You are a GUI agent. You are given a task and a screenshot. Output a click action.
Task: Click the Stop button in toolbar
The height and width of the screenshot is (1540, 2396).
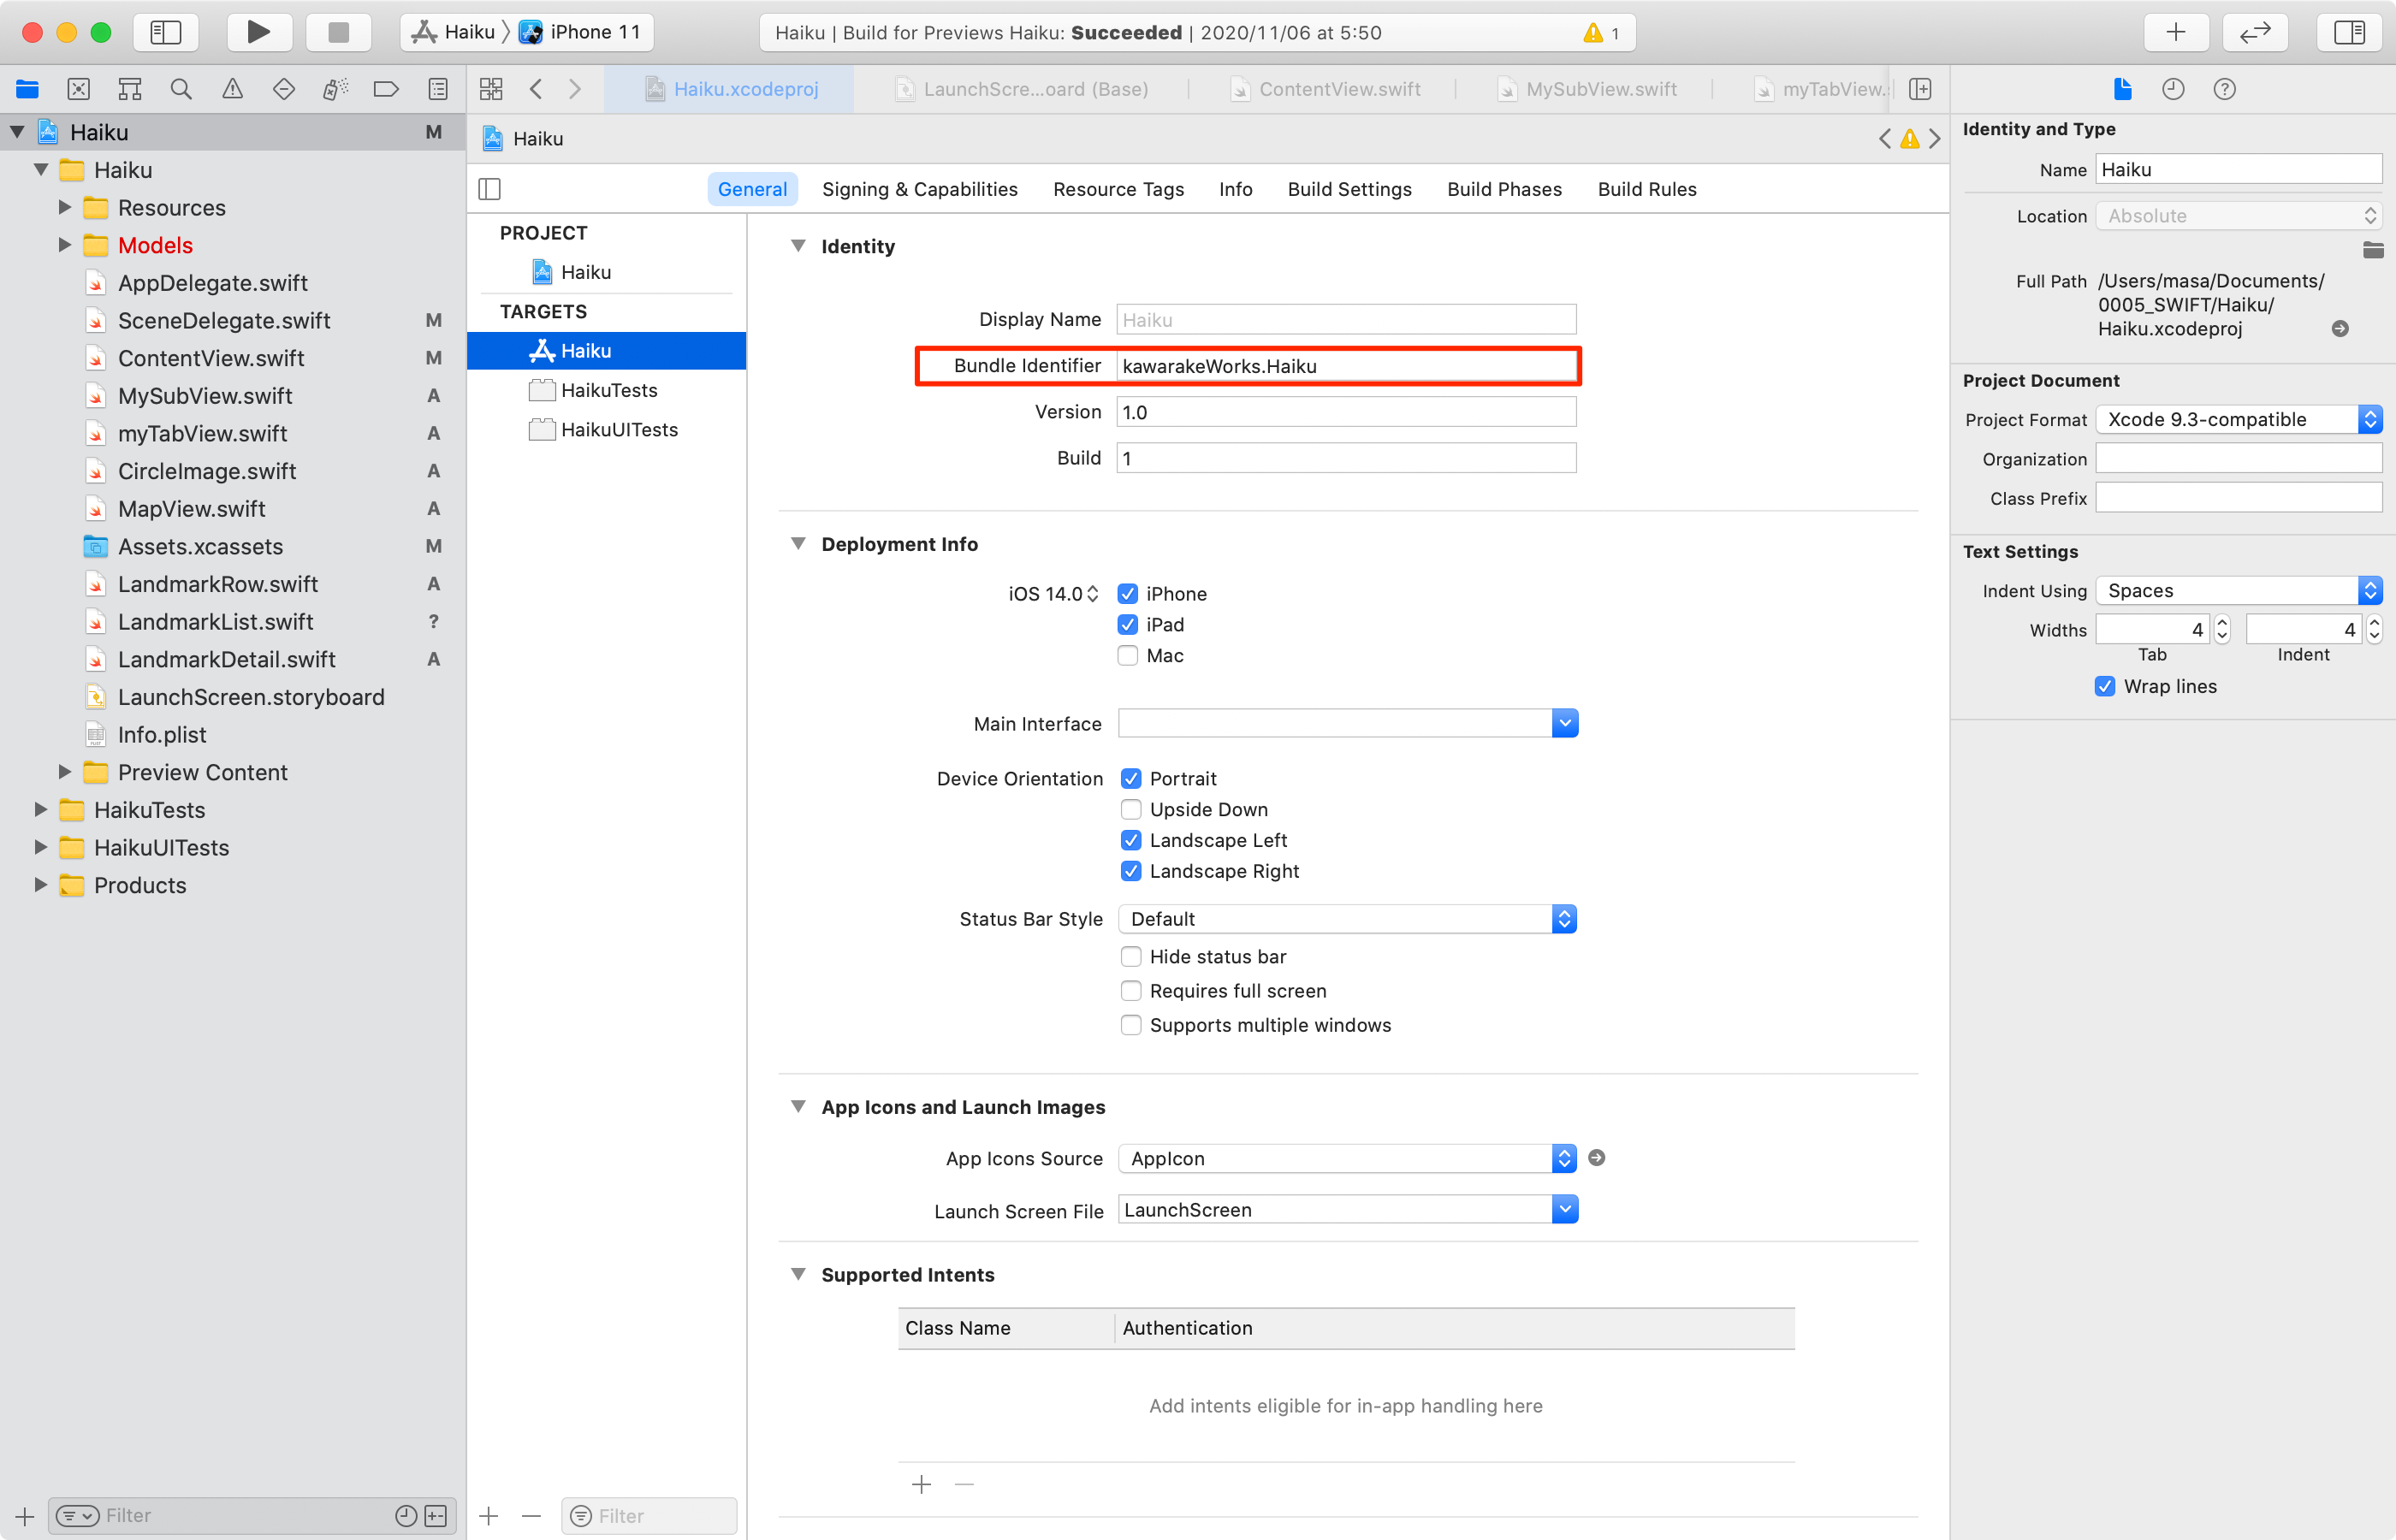coord(338,32)
